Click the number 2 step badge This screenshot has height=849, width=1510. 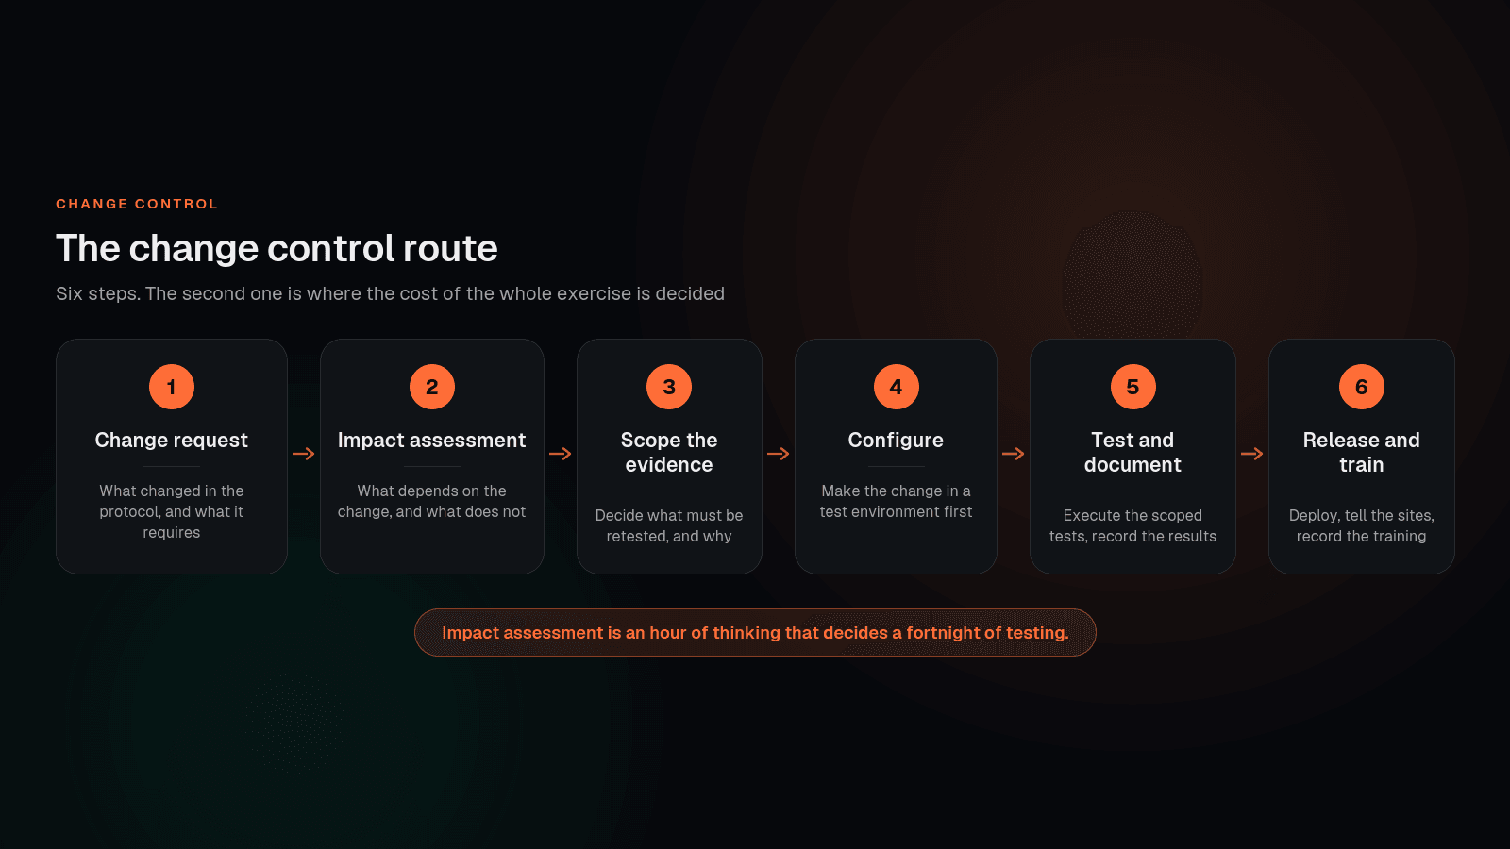coord(432,387)
